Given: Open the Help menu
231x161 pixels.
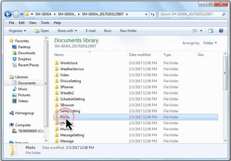Looking at the screenshot, I should point(57,23).
